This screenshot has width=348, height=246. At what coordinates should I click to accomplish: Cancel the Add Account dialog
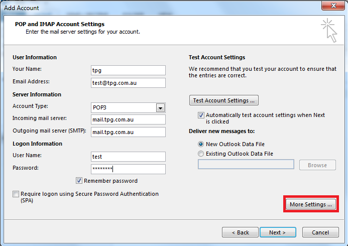click(x=320, y=232)
